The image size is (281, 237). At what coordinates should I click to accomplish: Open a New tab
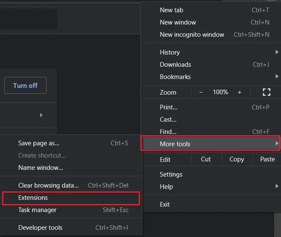tap(172, 10)
